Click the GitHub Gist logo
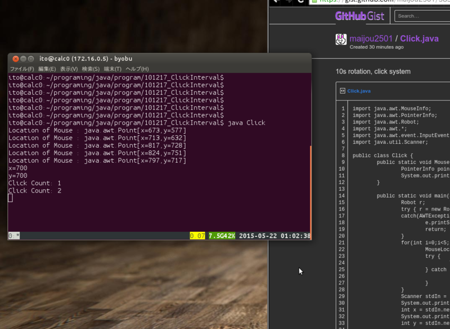Viewport: 450px width, 329px height. tap(359, 16)
